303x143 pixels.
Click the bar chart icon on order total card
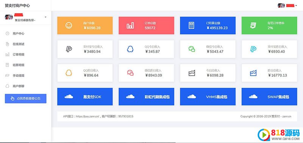pyautogui.click(x=130, y=25)
